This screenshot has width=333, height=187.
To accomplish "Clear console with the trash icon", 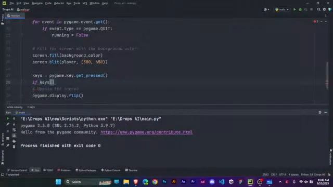I will click(14, 146).
